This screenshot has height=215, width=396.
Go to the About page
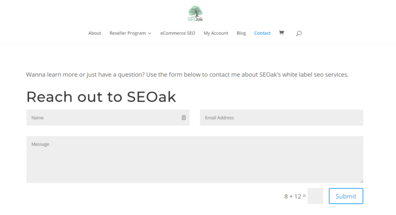pos(94,33)
